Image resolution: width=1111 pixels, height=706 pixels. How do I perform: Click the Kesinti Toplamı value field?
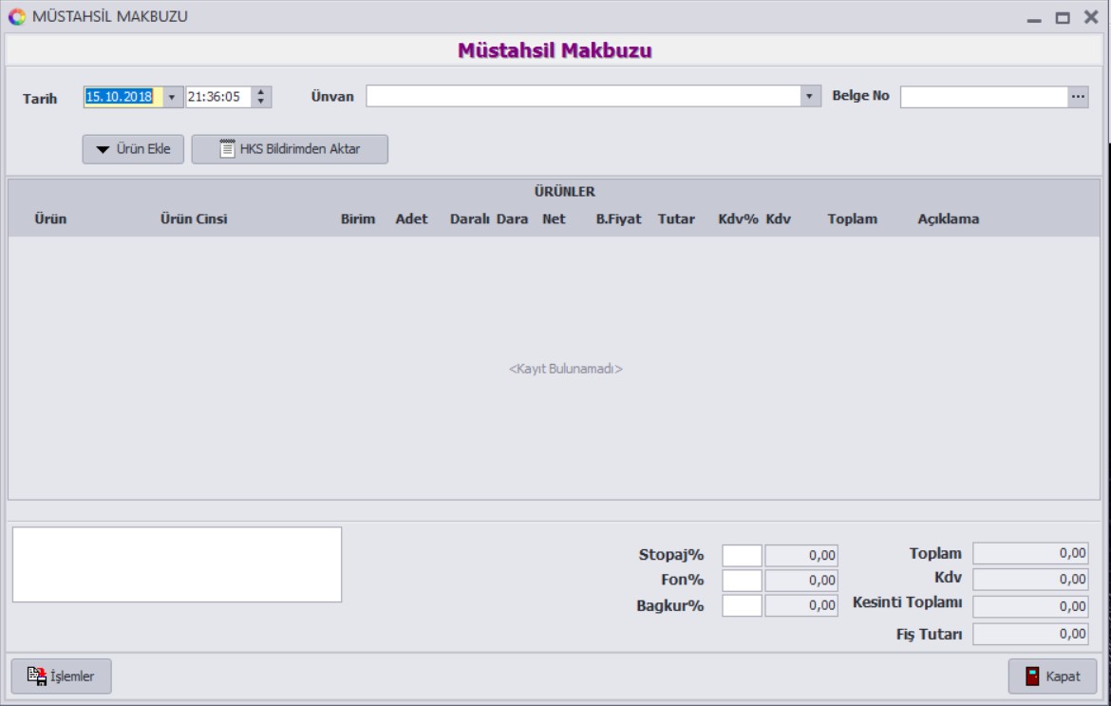(1030, 606)
